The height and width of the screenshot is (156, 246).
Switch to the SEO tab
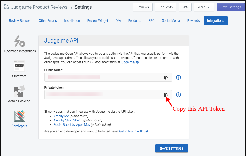pyautogui.click(x=152, y=21)
